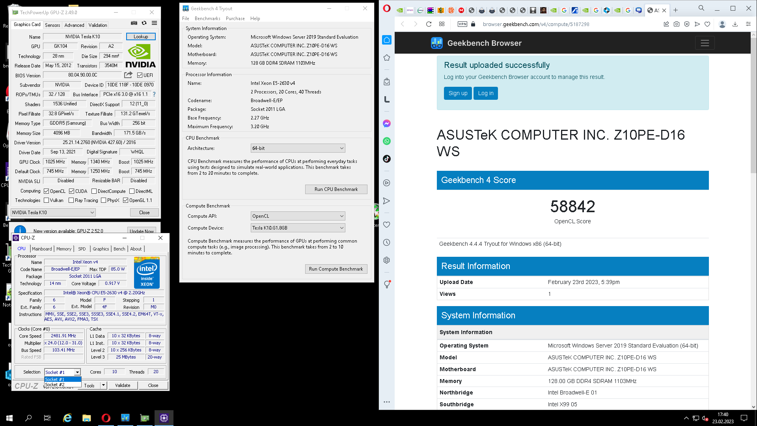Select Socket #2 in CPU-Z list
757x426 pixels.
coord(63,385)
